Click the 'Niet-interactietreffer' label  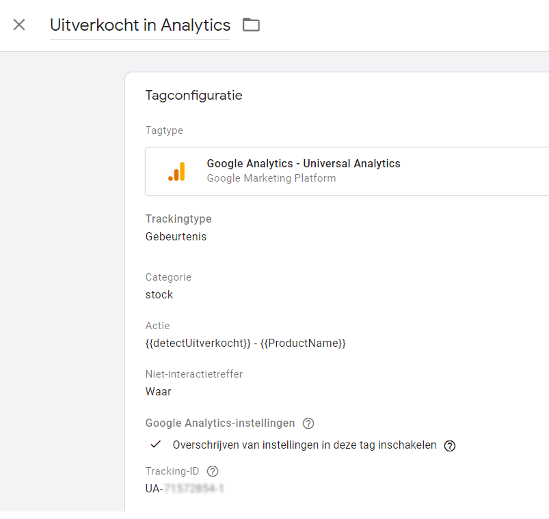[x=194, y=374]
